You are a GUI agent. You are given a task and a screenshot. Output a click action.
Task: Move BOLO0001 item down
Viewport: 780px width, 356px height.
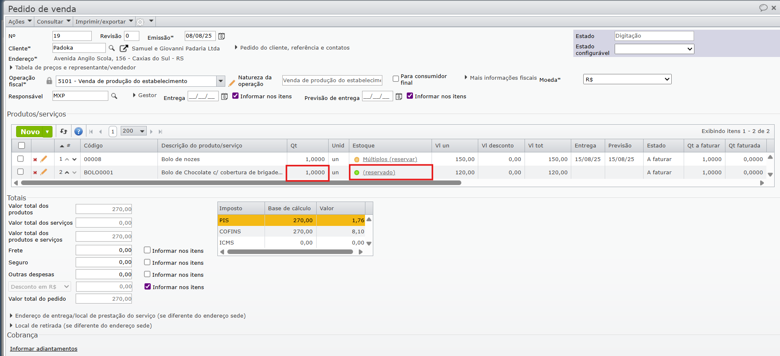74,173
